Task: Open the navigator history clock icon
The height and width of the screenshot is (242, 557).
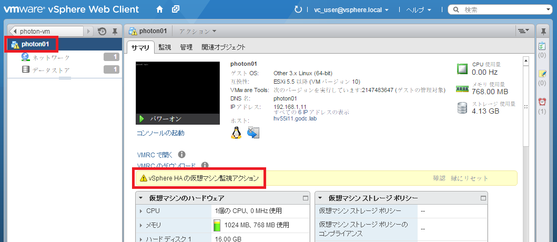Action: (x=102, y=31)
